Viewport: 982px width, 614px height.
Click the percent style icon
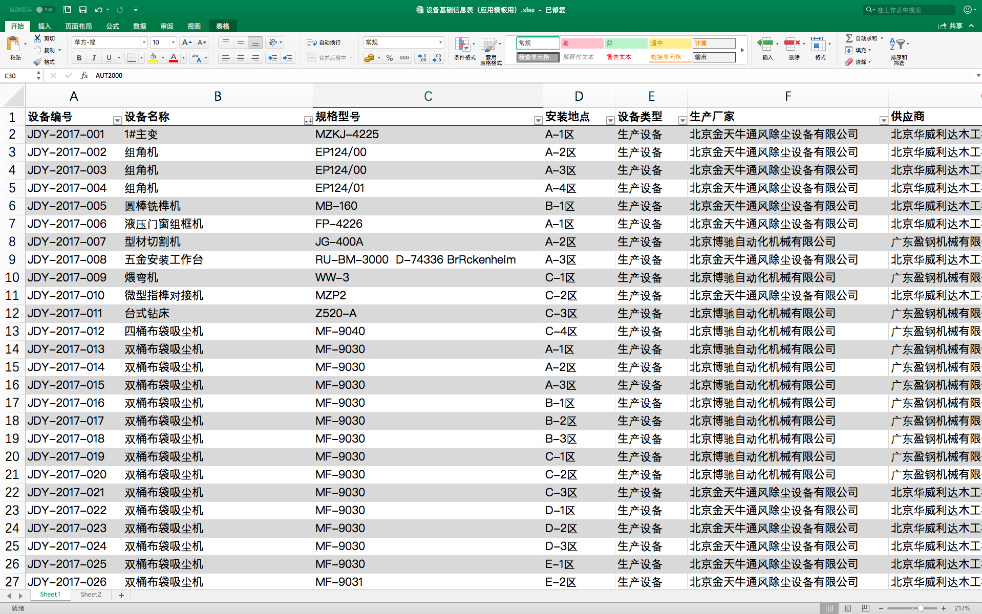coord(390,58)
